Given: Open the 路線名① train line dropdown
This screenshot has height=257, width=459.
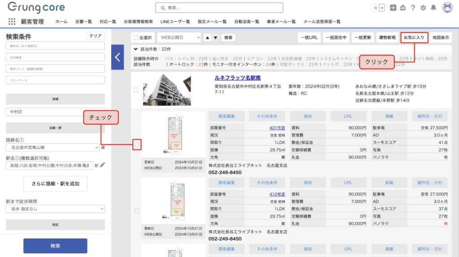Looking at the screenshot, I should 52,147.
